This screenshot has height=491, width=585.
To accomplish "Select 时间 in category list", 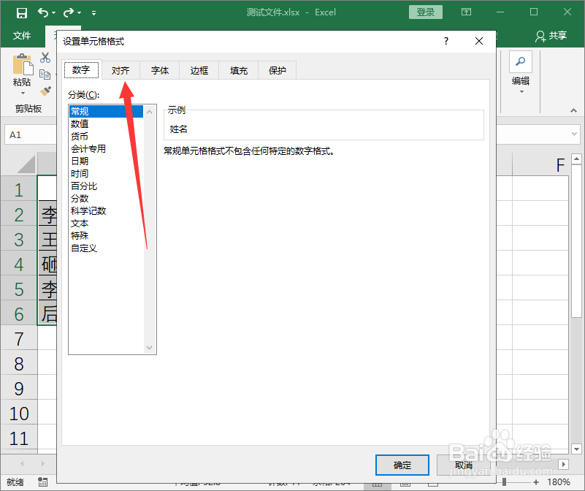I will 106,174.
